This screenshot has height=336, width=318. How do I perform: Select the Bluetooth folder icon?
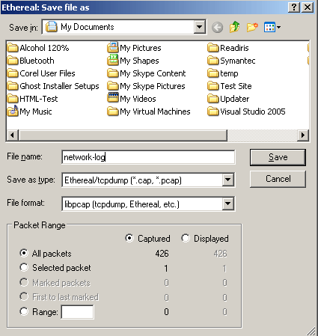click(13, 61)
